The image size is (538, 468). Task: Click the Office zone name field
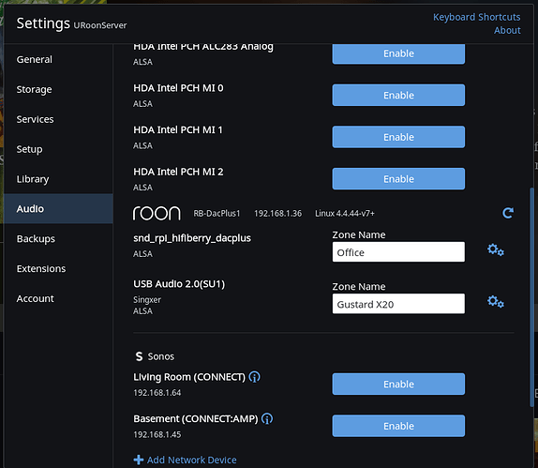pos(398,252)
